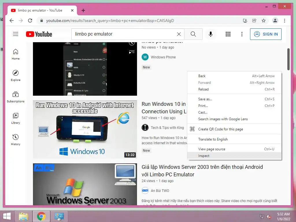This screenshot has width=296, height=222.
Task: Open a new tab with plus
Action: [83, 10]
